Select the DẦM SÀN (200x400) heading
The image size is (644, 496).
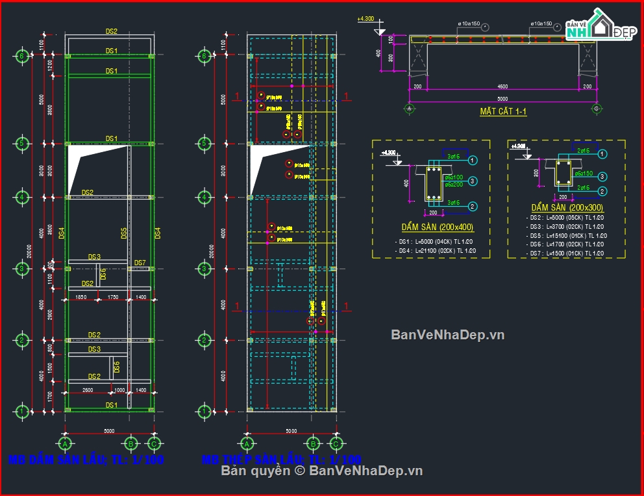[x=437, y=228]
